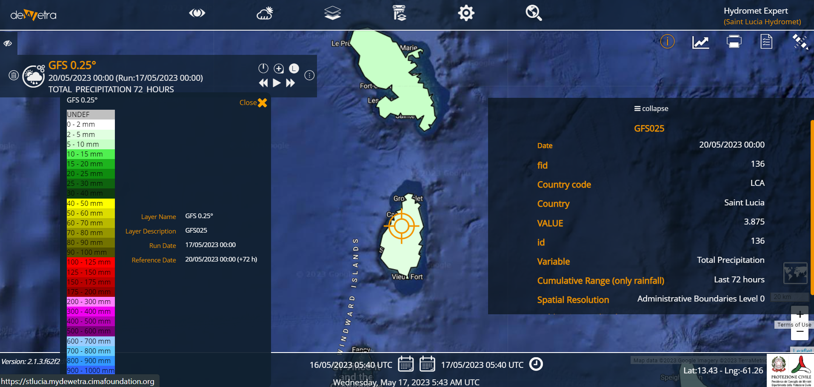Step backward with the rewind button
This screenshot has height=387, width=814.
click(x=263, y=83)
